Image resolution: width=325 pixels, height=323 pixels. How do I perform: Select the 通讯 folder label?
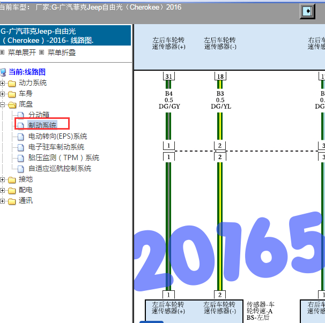26,201
